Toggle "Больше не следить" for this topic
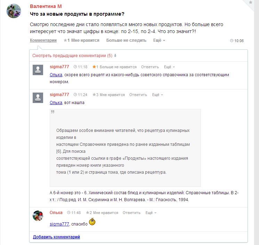Screen dimensions: 259x245 (126, 40)
